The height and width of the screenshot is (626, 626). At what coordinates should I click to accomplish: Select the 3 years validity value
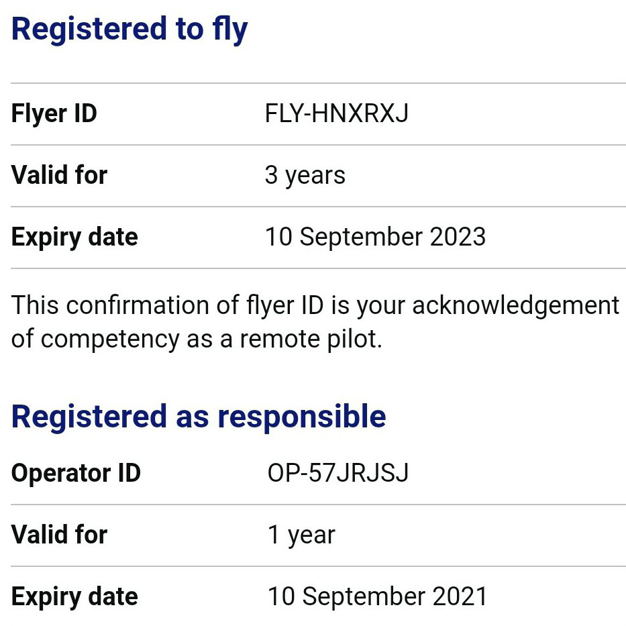(x=305, y=175)
